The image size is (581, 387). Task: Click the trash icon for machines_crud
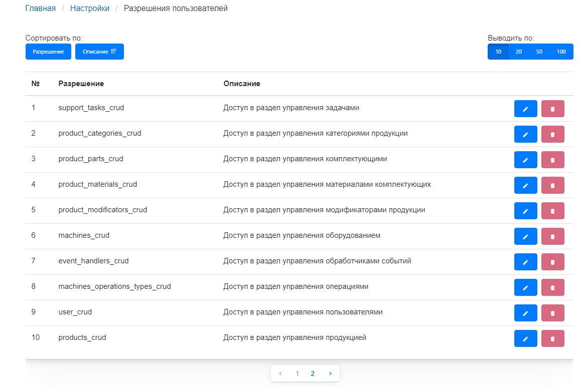pos(552,236)
